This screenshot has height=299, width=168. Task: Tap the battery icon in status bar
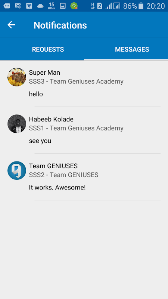(141, 6)
